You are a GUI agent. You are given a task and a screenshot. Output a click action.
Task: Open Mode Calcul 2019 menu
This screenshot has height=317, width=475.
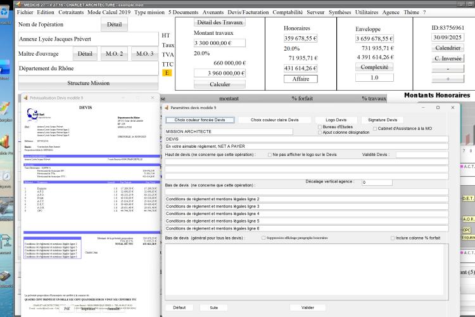pyautogui.click(x=109, y=12)
